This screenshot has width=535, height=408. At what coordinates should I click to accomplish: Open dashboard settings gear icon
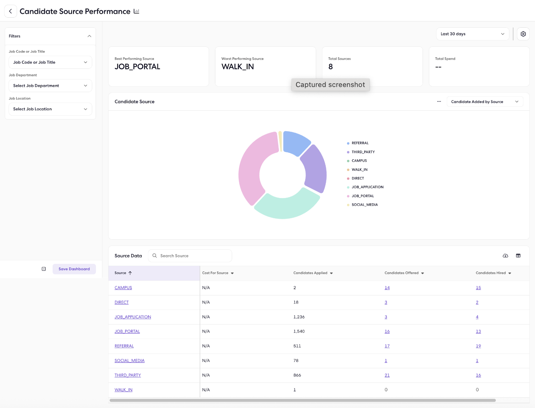click(523, 34)
